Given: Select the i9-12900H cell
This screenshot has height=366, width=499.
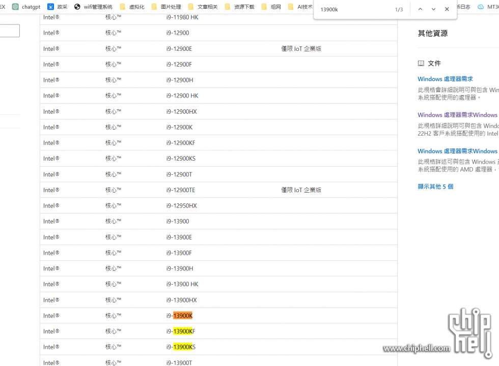Looking at the screenshot, I should [179, 80].
